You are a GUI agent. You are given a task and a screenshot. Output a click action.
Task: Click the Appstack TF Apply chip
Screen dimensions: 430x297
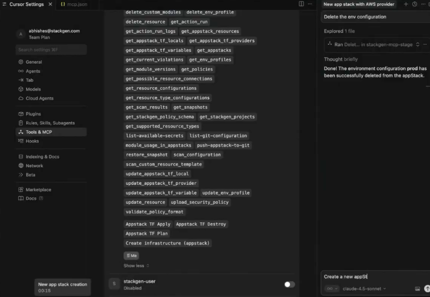click(148, 224)
